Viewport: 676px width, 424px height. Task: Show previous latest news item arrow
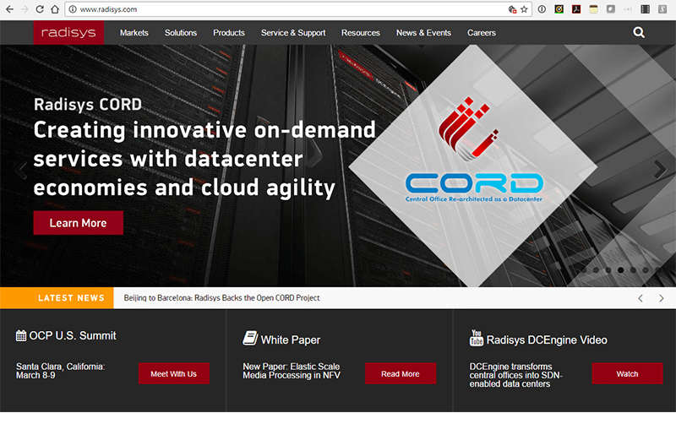coord(641,298)
